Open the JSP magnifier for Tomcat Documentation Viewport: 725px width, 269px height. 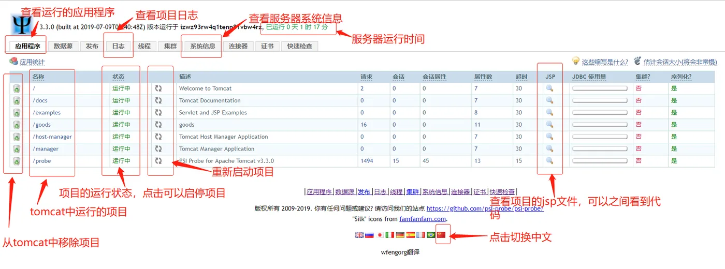[x=549, y=100]
